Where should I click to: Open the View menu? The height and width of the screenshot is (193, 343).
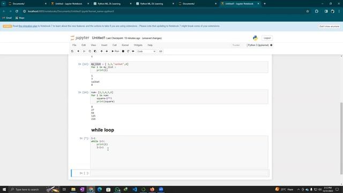tap(93, 45)
